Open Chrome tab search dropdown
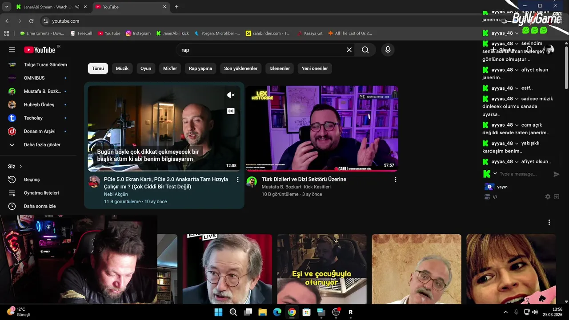 coord(6,7)
